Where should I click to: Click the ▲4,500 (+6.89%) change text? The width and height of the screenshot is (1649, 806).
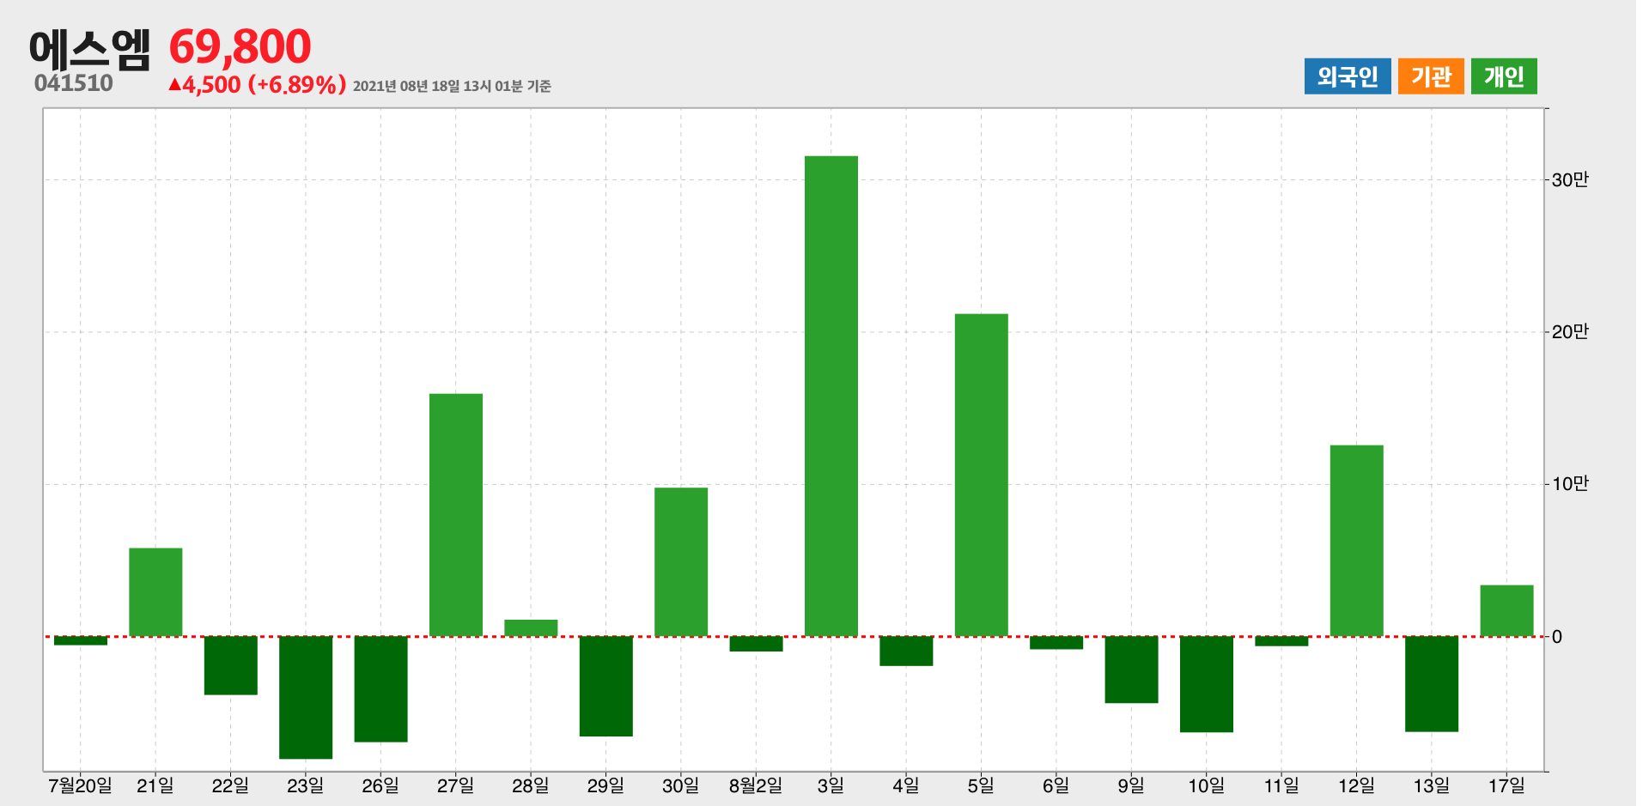pos(258,84)
